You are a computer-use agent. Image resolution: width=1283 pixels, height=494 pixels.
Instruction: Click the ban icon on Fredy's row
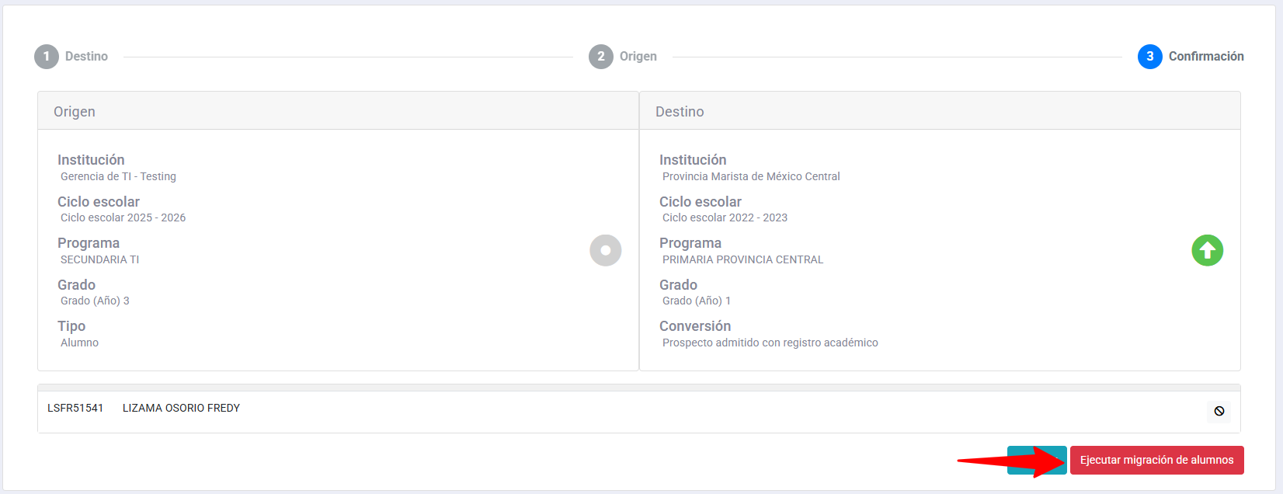tap(1219, 411)
